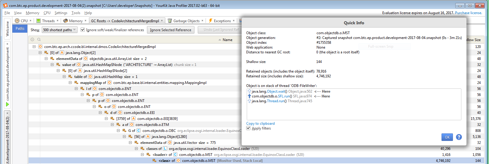This screenshot has width=489, height=164.
Task: Click the Threads tab bars icon
Action: click(38, 21)
